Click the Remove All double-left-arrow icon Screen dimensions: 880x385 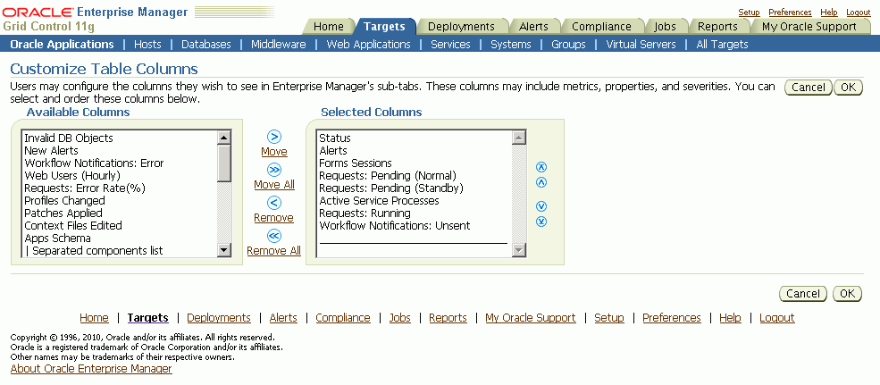(274, 237)
